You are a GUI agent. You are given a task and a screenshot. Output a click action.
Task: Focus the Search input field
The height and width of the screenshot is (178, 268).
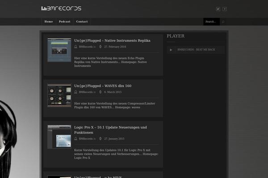[x=211, y=22]
